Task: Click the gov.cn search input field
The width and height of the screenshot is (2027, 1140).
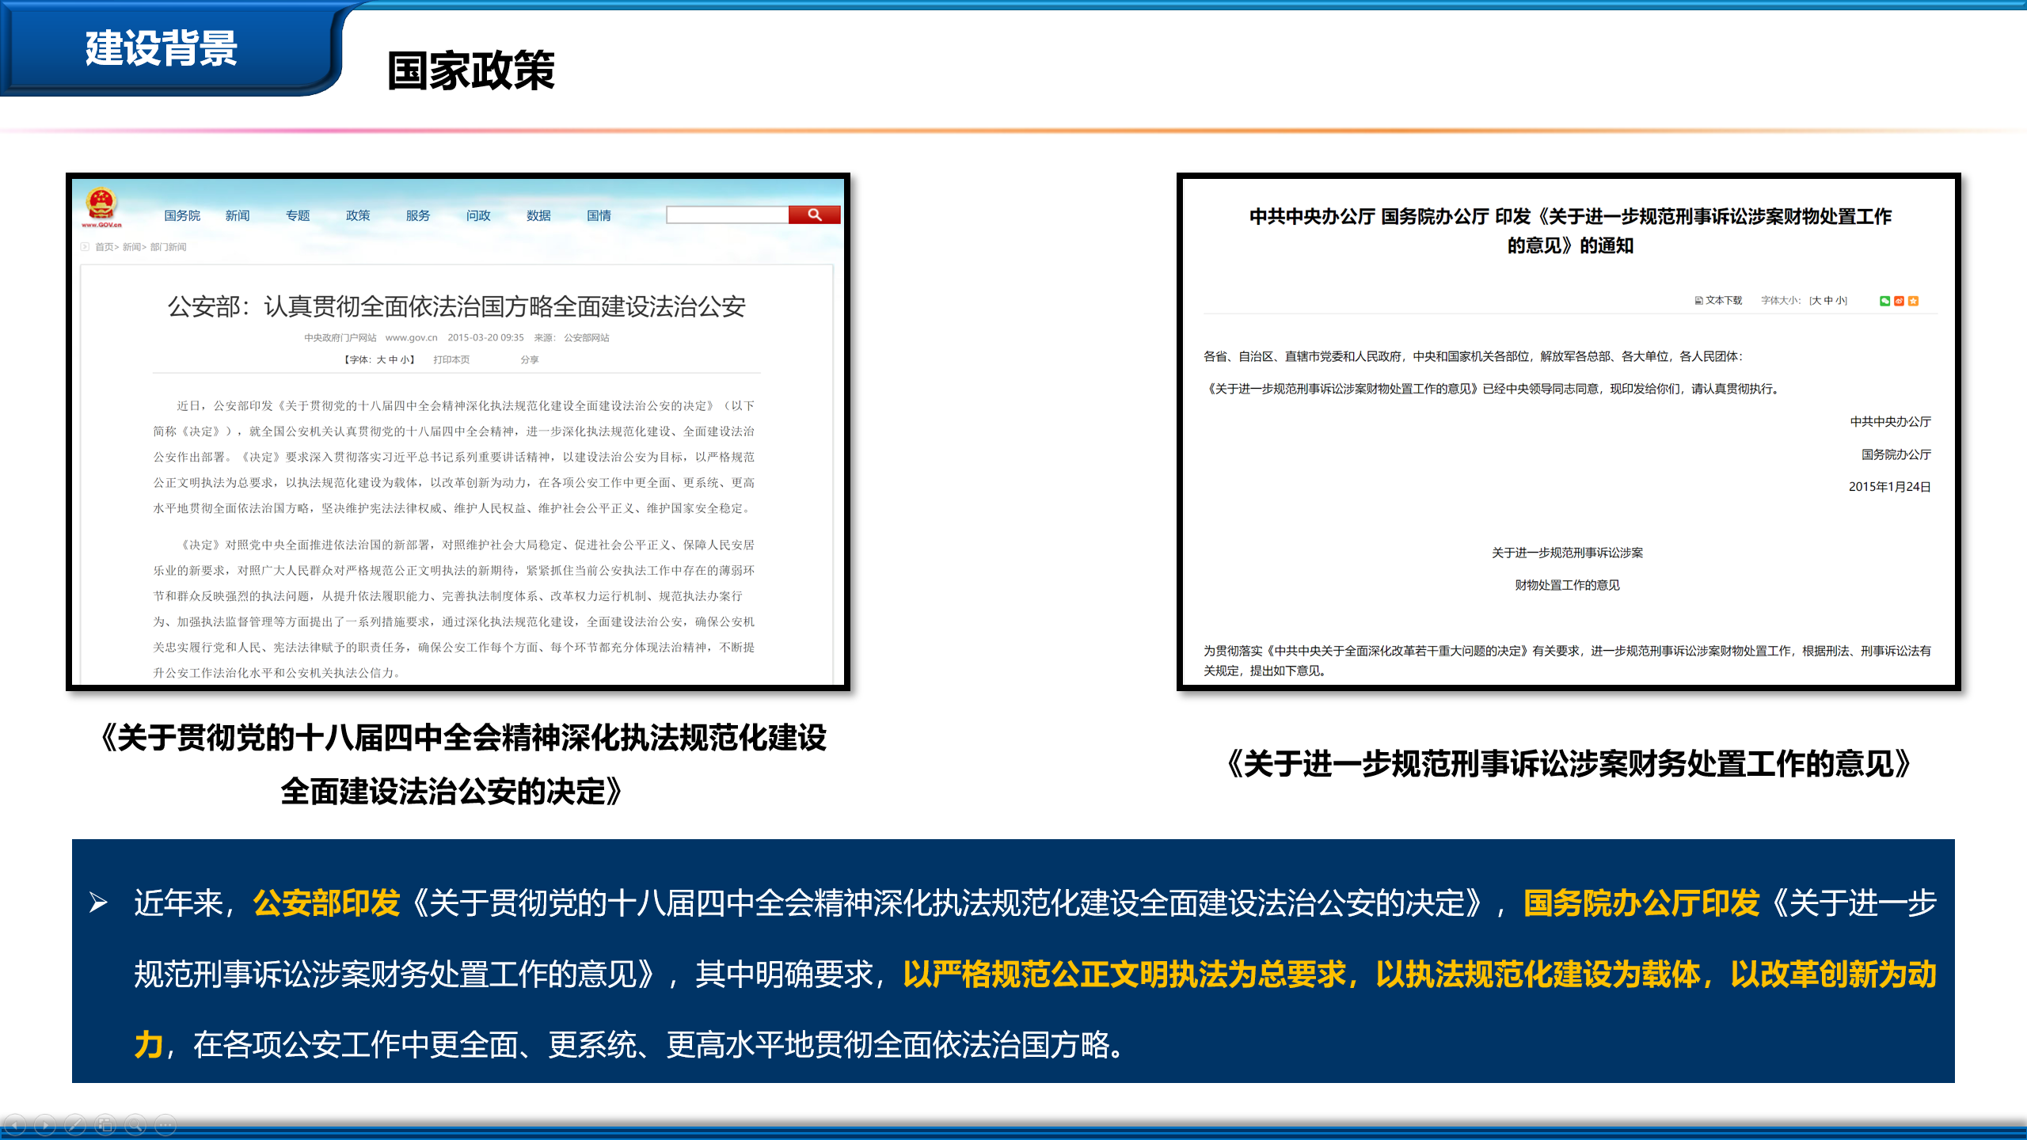Action: point(727,215)
